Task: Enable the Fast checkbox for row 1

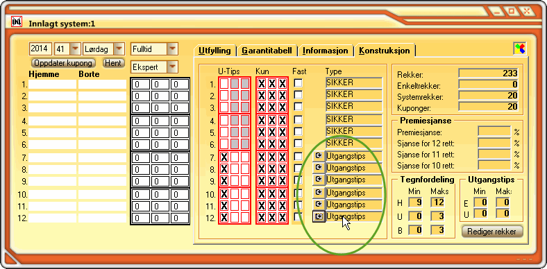Action: tap(298, 83)
